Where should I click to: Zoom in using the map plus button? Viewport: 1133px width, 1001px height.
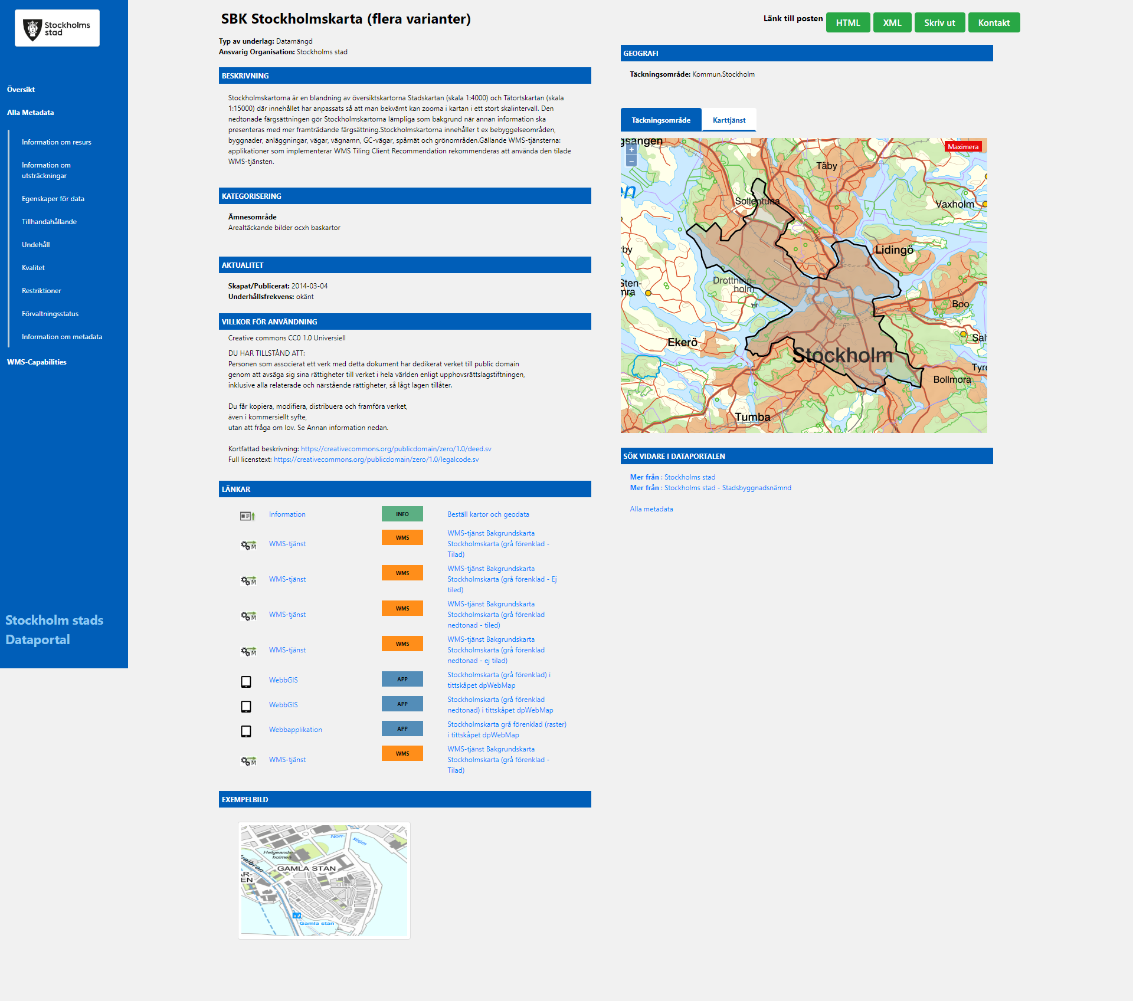pos(631,150)
